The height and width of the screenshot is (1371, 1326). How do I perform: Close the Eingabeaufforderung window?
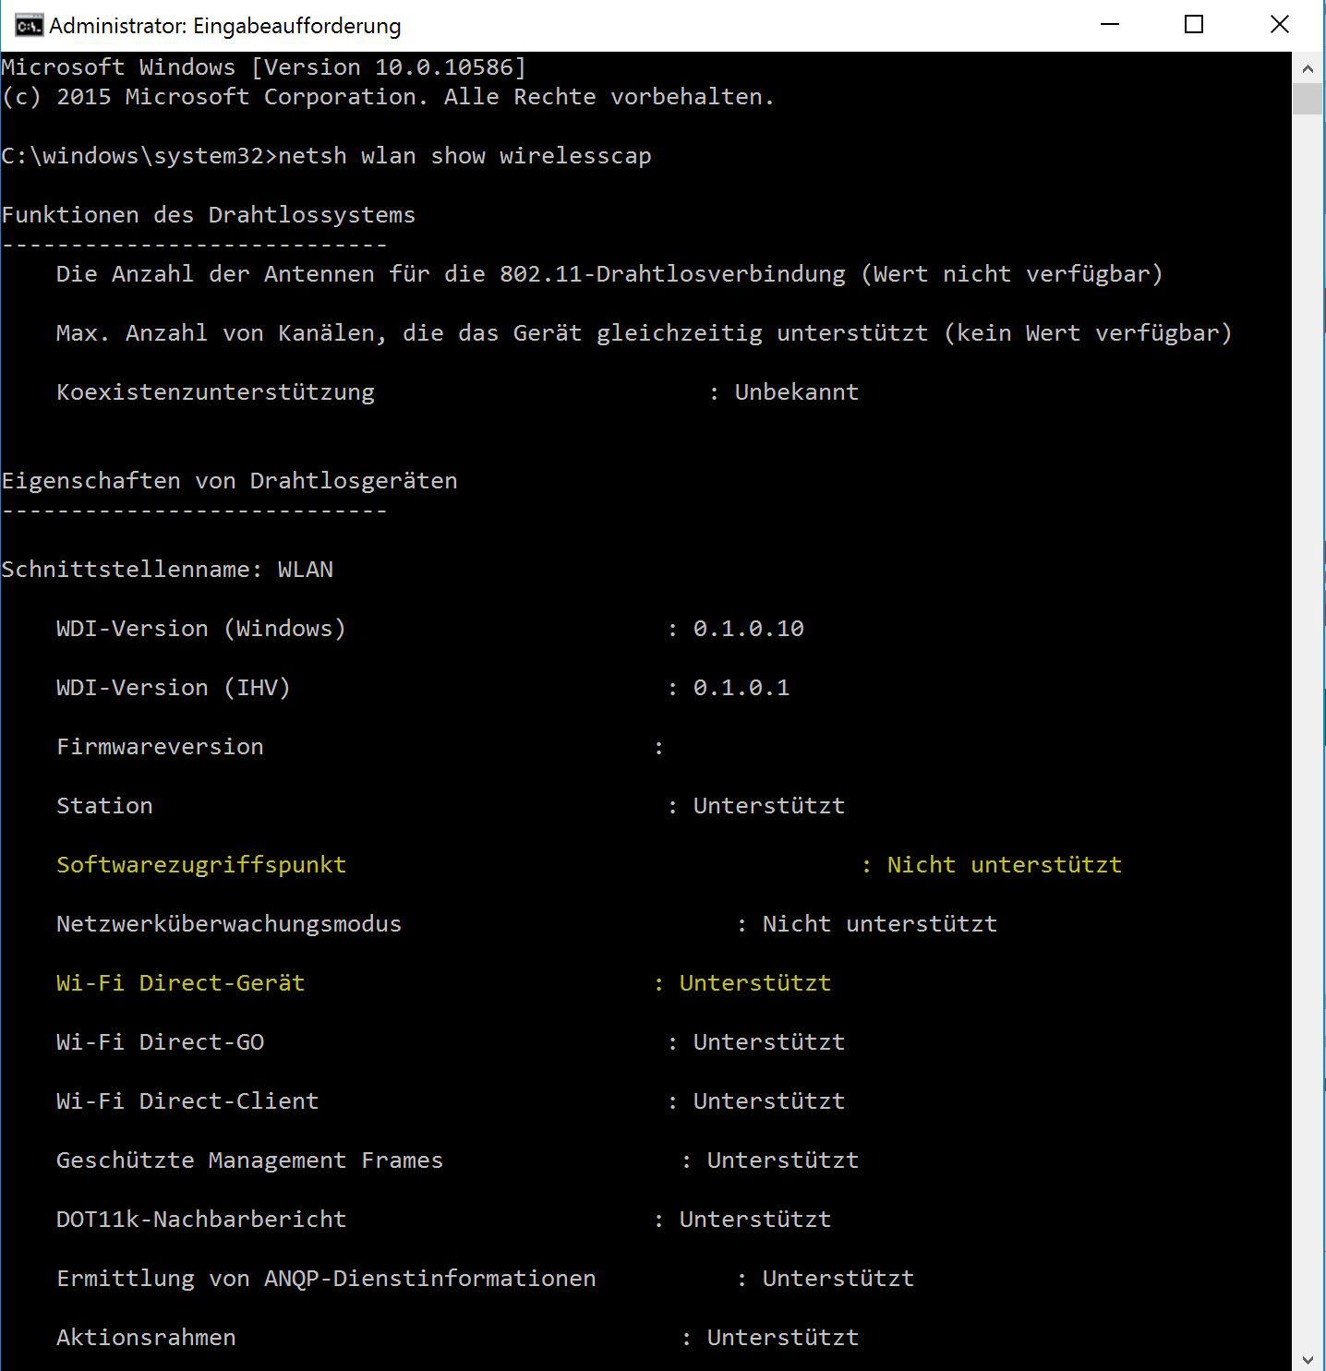[x=1280, y=25]
